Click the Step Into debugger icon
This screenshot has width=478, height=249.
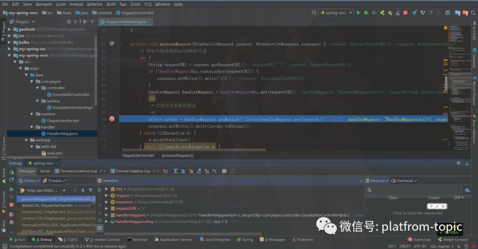(183, 171)
